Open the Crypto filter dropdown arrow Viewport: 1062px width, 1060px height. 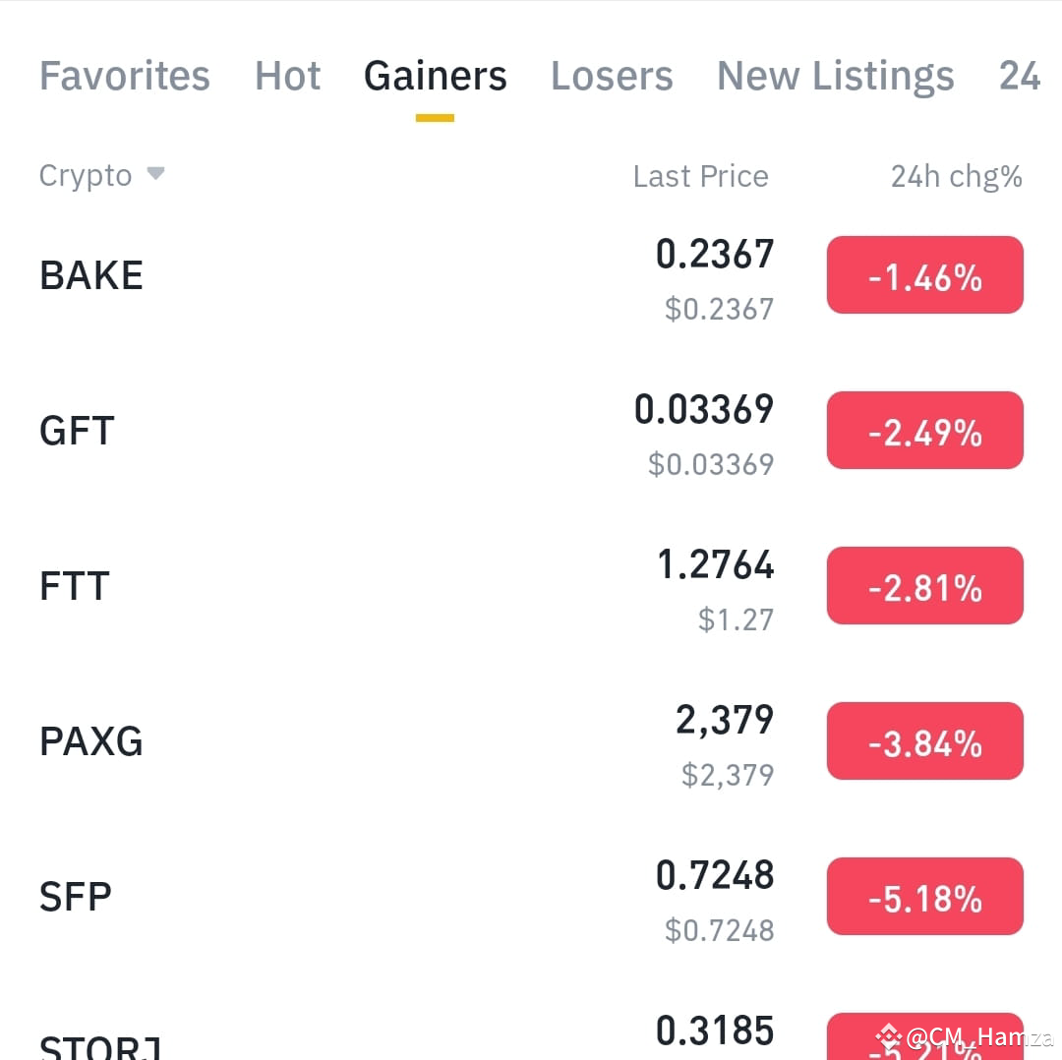coord(155,174)
